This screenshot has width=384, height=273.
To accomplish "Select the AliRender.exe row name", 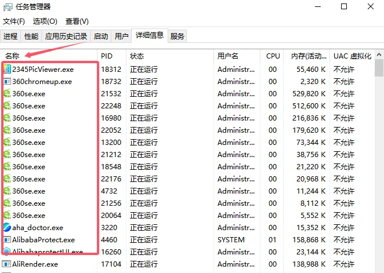I will [35, 264].
